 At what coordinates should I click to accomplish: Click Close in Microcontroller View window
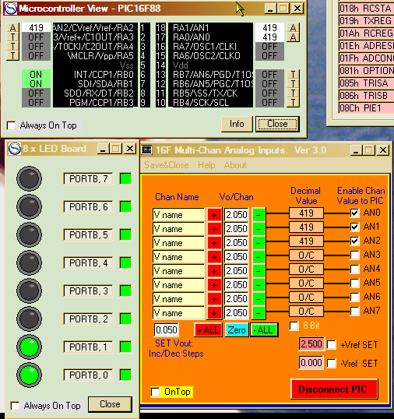pos(277,124)
